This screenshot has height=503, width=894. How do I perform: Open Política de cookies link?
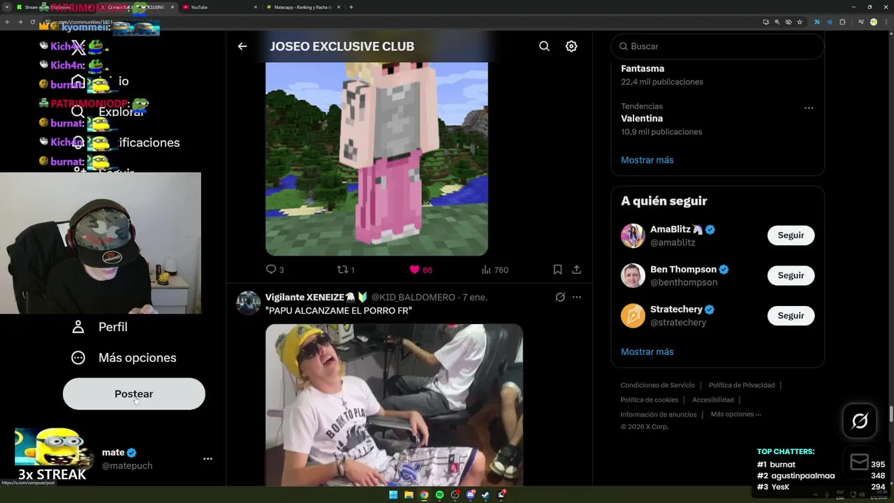[649, 400]
